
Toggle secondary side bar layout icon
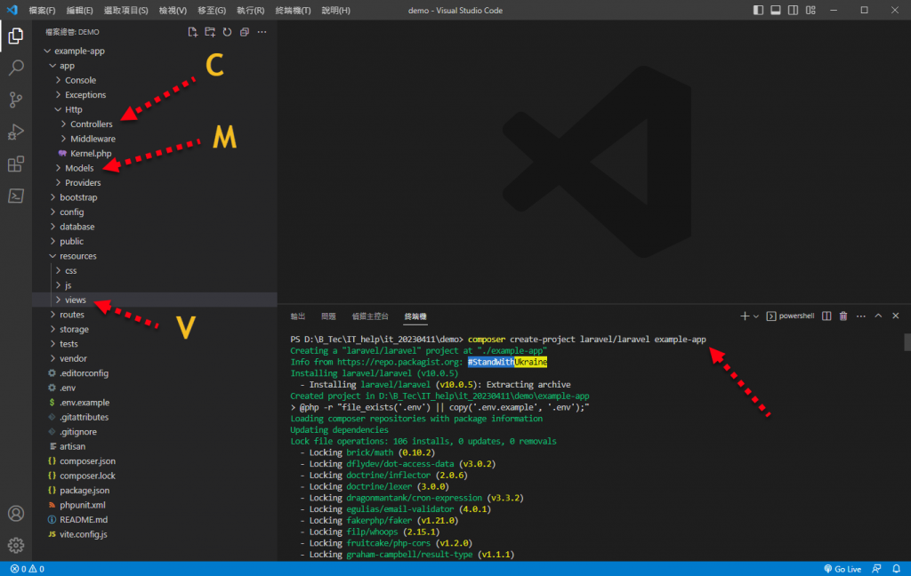(793, 10)
